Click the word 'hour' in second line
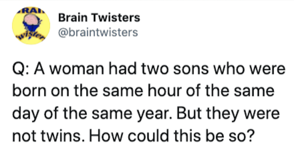Screen dimensions: 294x154 point(165,91)
